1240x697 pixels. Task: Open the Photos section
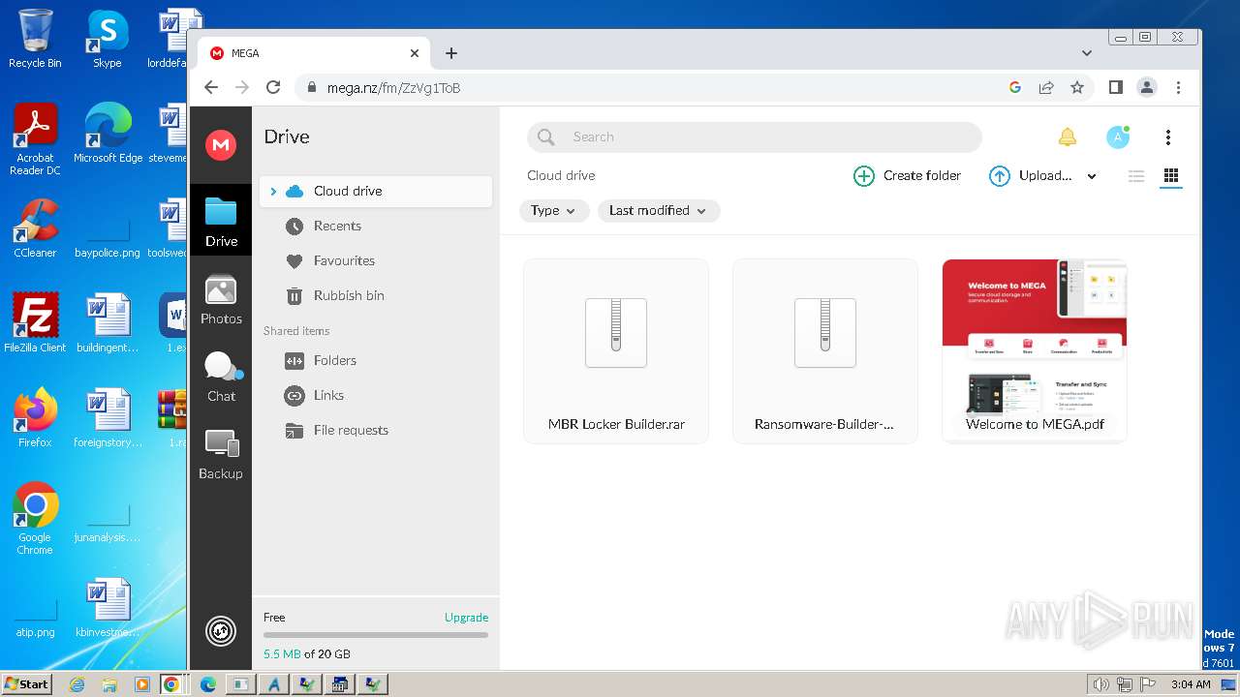point(221,299)
